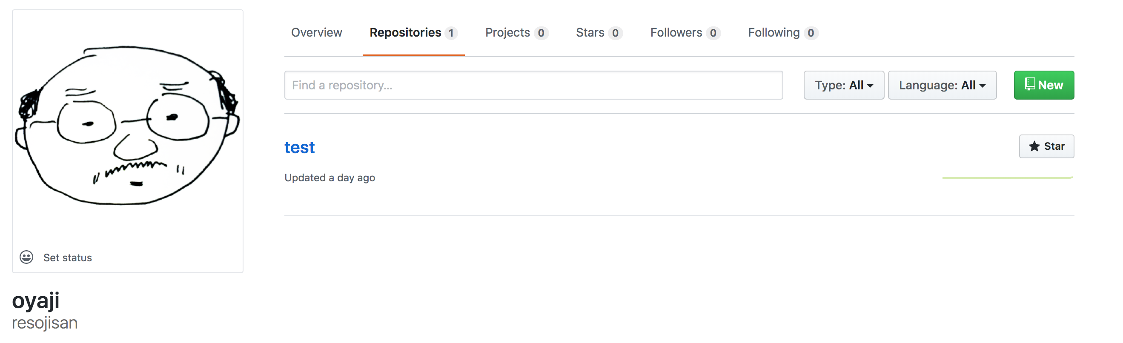Viewport: 1123px width, 343px height.
Task: Click the smiley face status icon
Action: [x=26, y=257]
